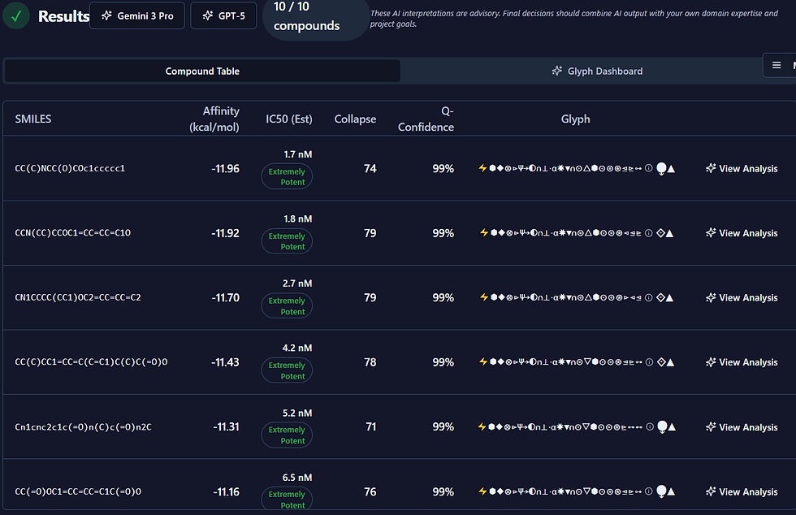Click the info icon in the caffeine-like Cn1cnc2 row

click(649, 427)
